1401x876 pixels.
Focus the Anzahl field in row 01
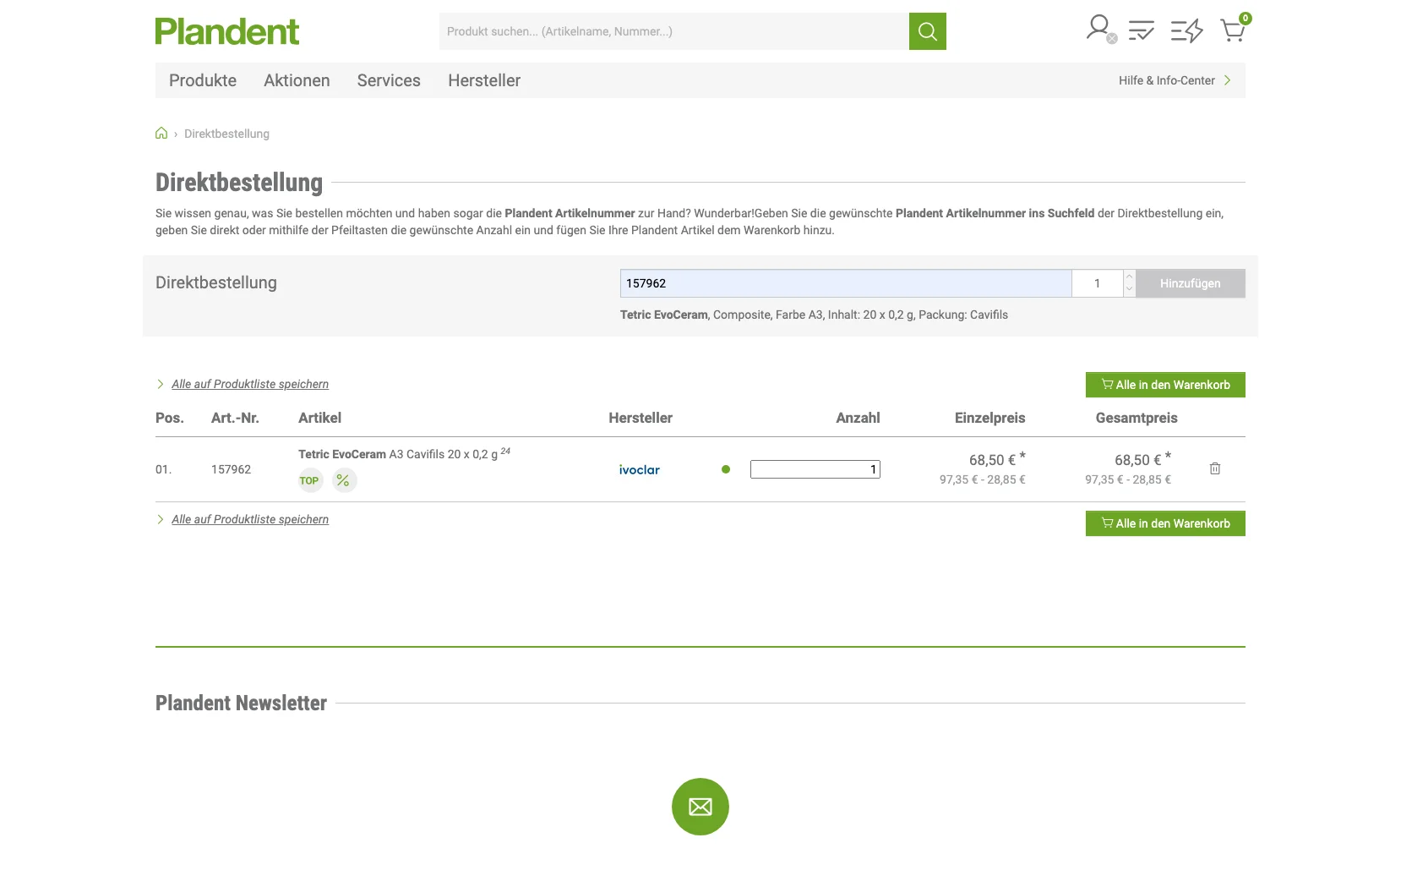tap(815, 469)
